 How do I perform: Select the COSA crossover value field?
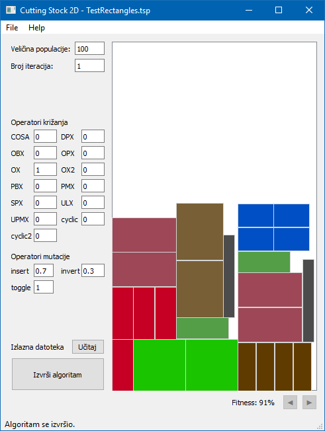click(x=46, y=136)
